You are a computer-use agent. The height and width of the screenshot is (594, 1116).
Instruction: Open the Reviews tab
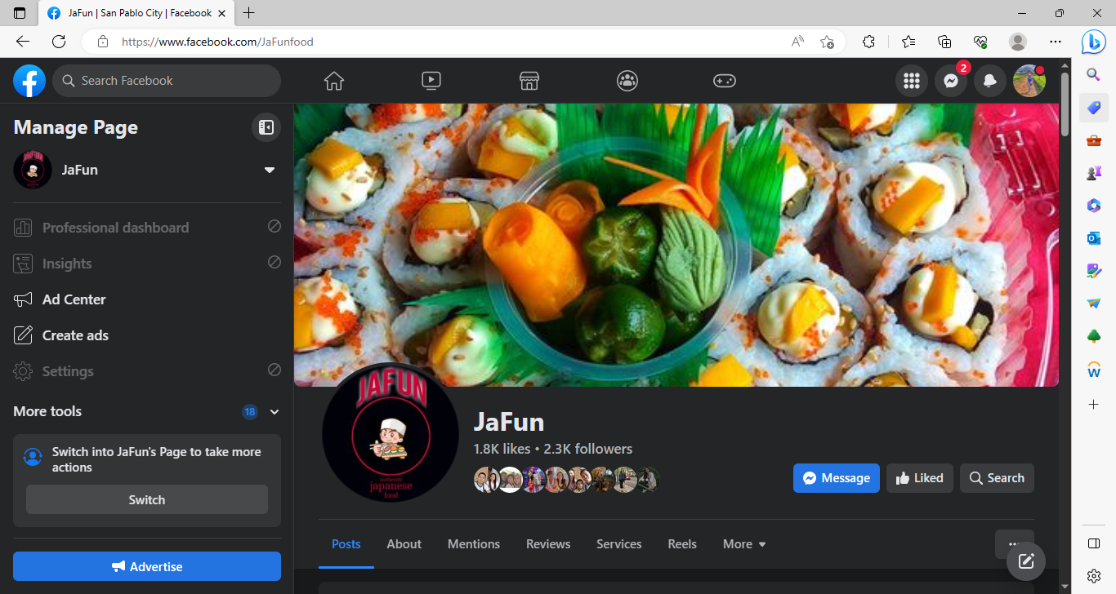coord(548,544)
